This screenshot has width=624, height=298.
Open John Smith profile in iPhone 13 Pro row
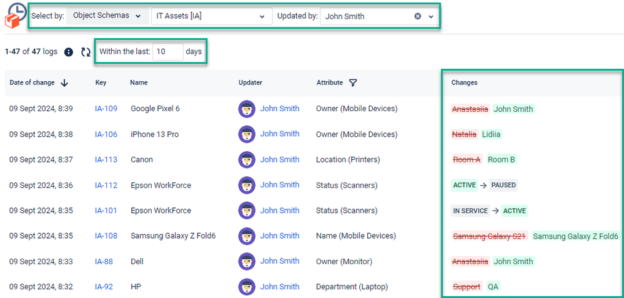coord(280,134)
